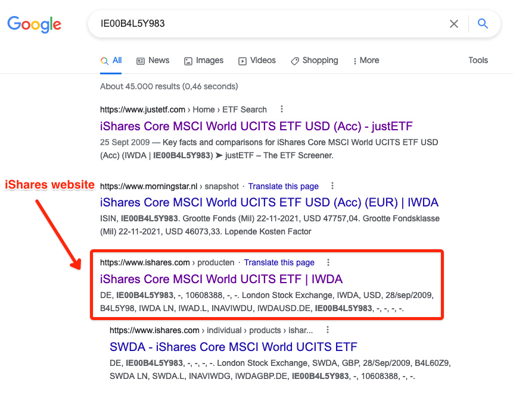Open options menu for justetf.com result
The height and width of the screenshot is (398, 513).
click(x=282, y=109)
